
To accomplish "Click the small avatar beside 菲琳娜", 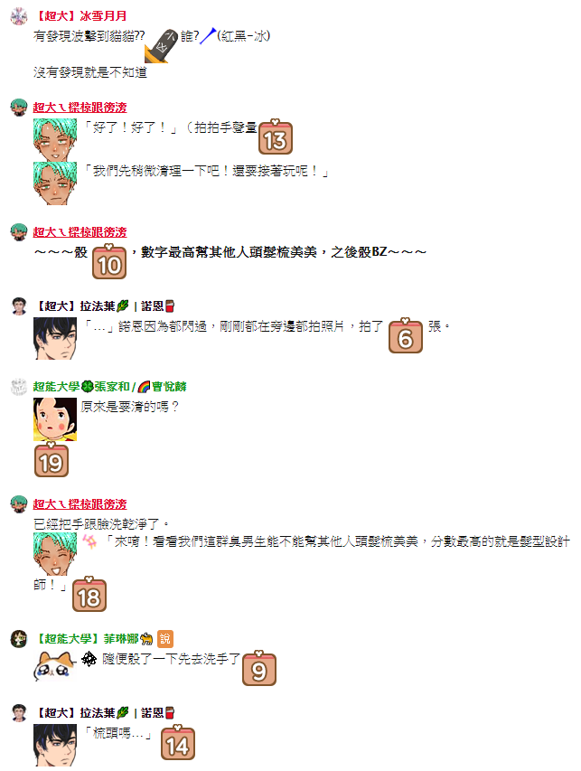I will [19, 639].
